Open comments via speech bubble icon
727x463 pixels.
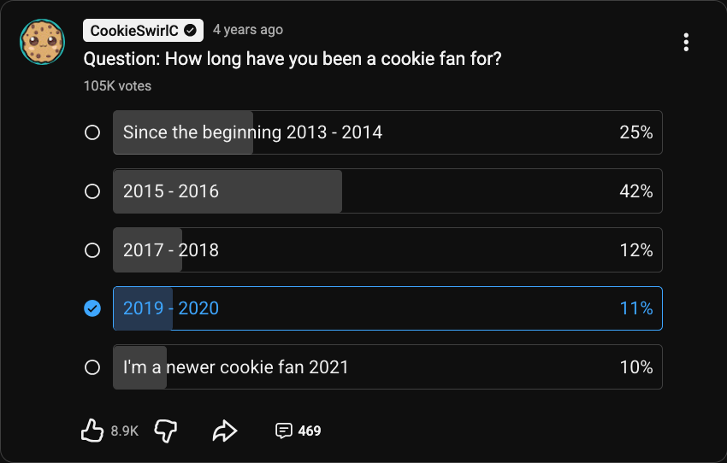(x=284, y=431)
